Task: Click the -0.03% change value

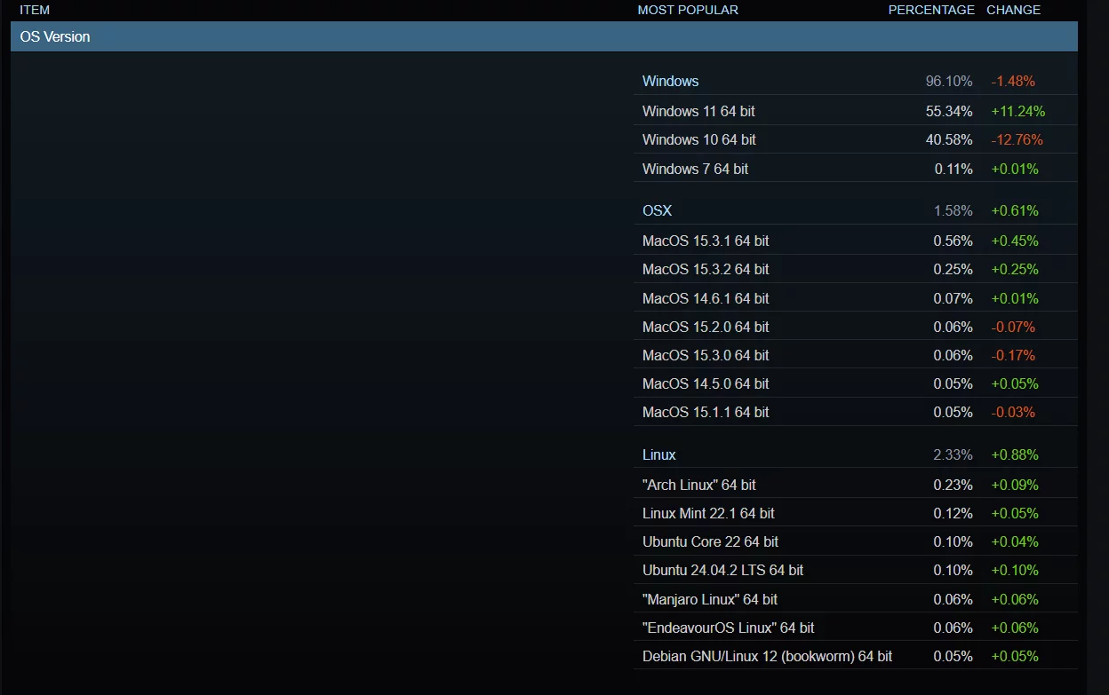Action: click(1013, 412)
